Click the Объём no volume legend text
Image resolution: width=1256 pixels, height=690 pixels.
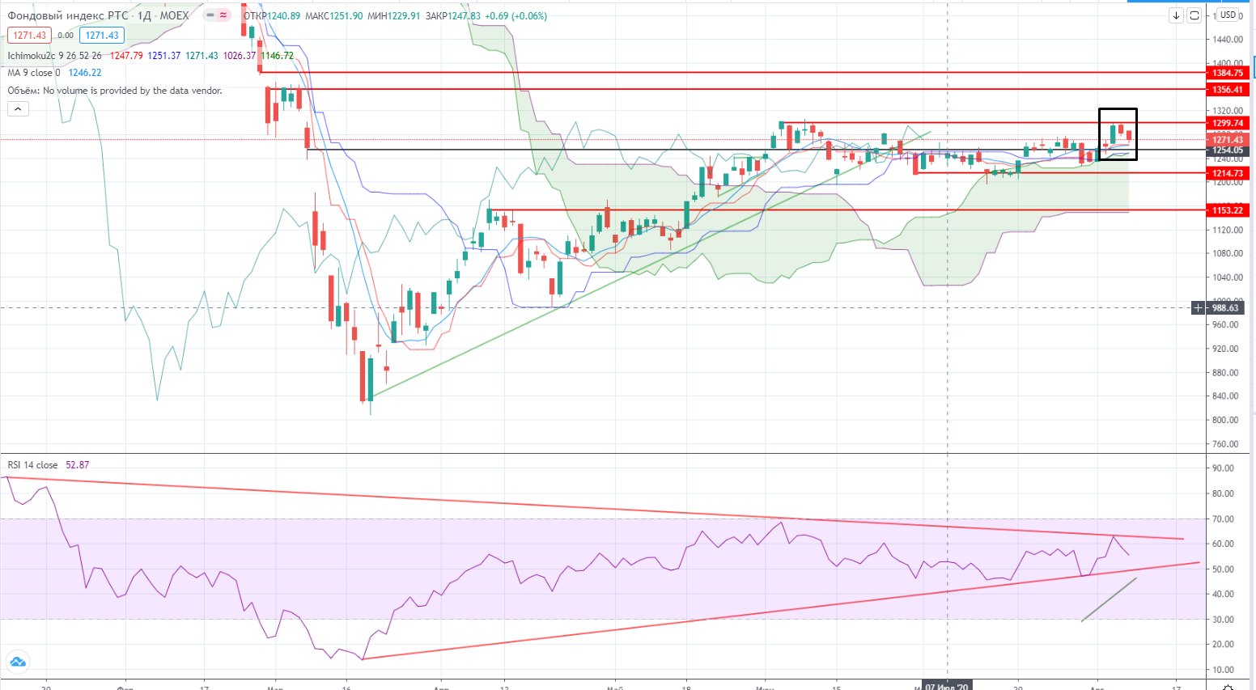click(x=115, y=91)
